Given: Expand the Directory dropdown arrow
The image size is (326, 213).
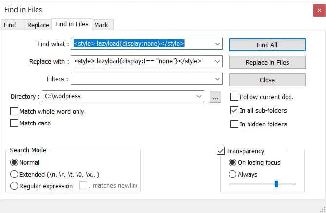Looking at the screenshot, I should click(199, 96).
